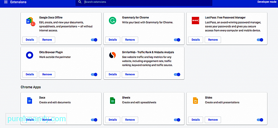Remove LastPass password manager
This screenshot has height=128, width=278.
(x=213, y=40)
